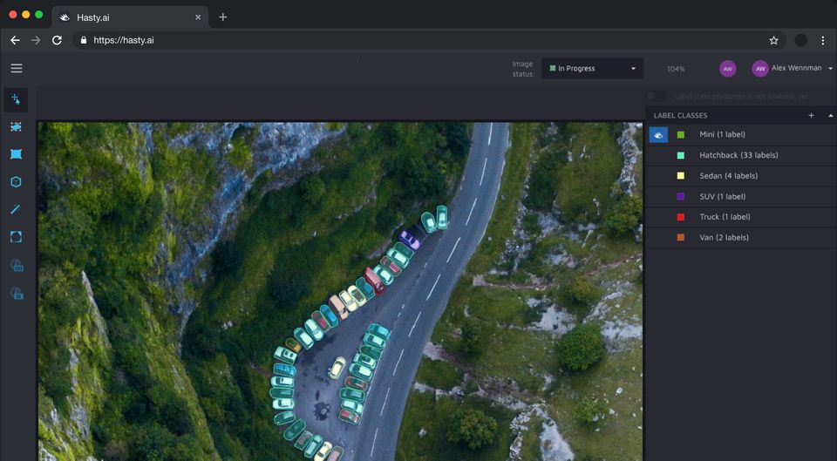Screen dimensions: 837x461
Task: Collapse the Label Classes panel
Action: pos(831,115)
